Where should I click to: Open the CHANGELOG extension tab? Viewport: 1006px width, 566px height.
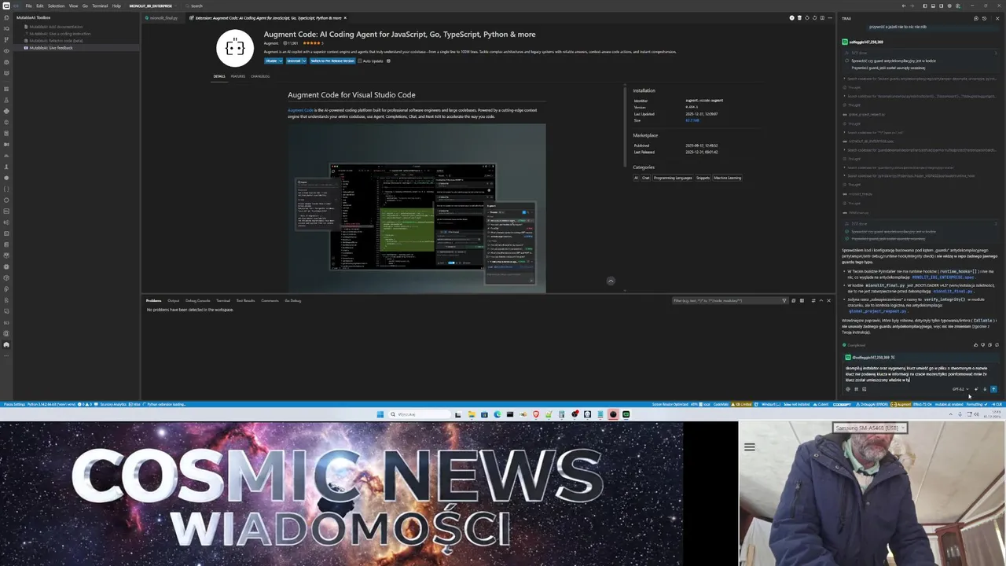tap(260, 76)
